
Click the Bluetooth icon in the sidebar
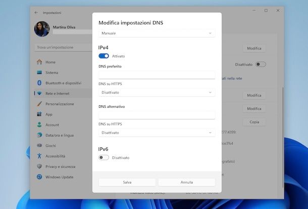tap(39, 83)
